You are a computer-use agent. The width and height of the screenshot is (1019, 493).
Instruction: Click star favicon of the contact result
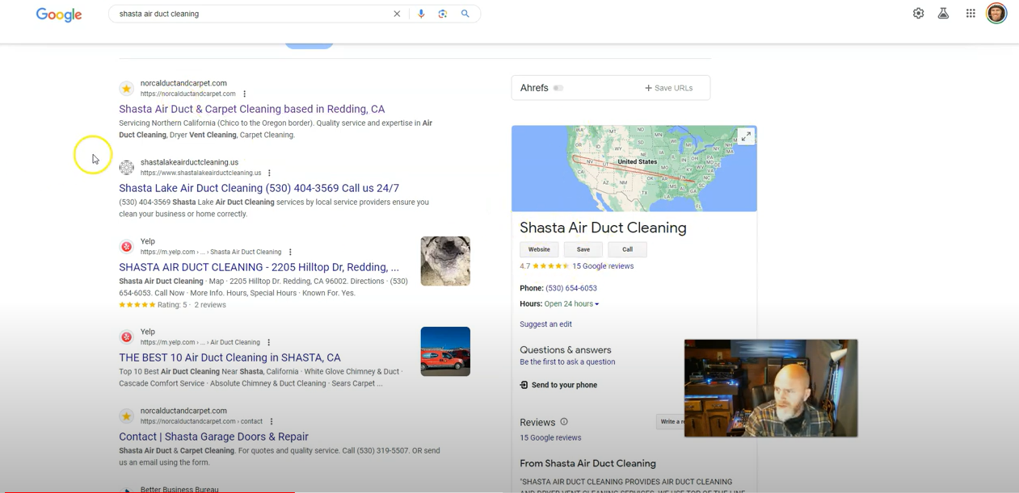[127, 416]
